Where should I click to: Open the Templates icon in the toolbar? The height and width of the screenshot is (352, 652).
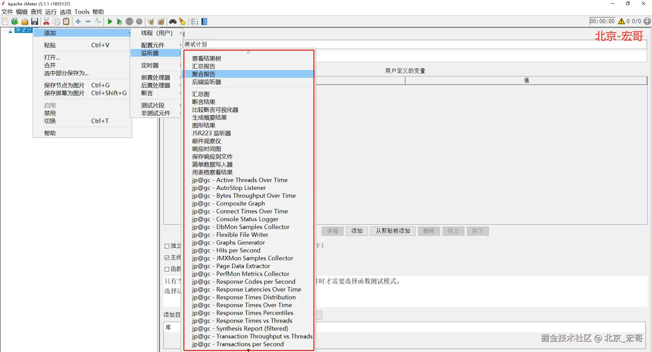coord(15,21)
